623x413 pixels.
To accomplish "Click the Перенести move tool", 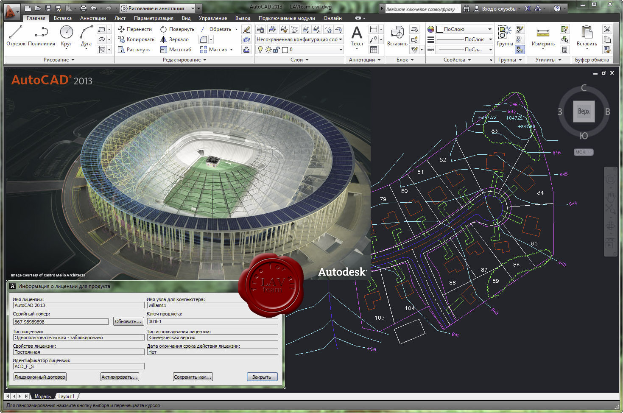I will click(134, 29).
